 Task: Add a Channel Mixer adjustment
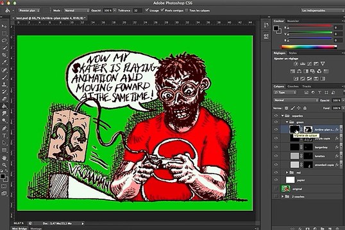point(319,71)
